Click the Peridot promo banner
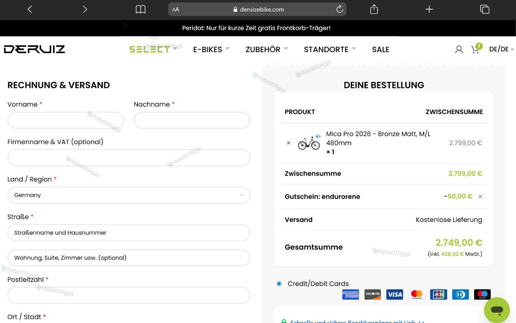Image resolution: width=516 pixels, height=323 pixels. coord(256,28)
